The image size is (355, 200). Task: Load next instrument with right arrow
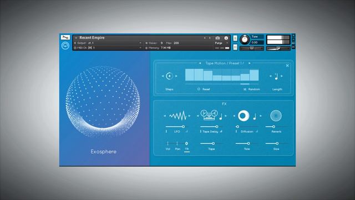point(210,38)
